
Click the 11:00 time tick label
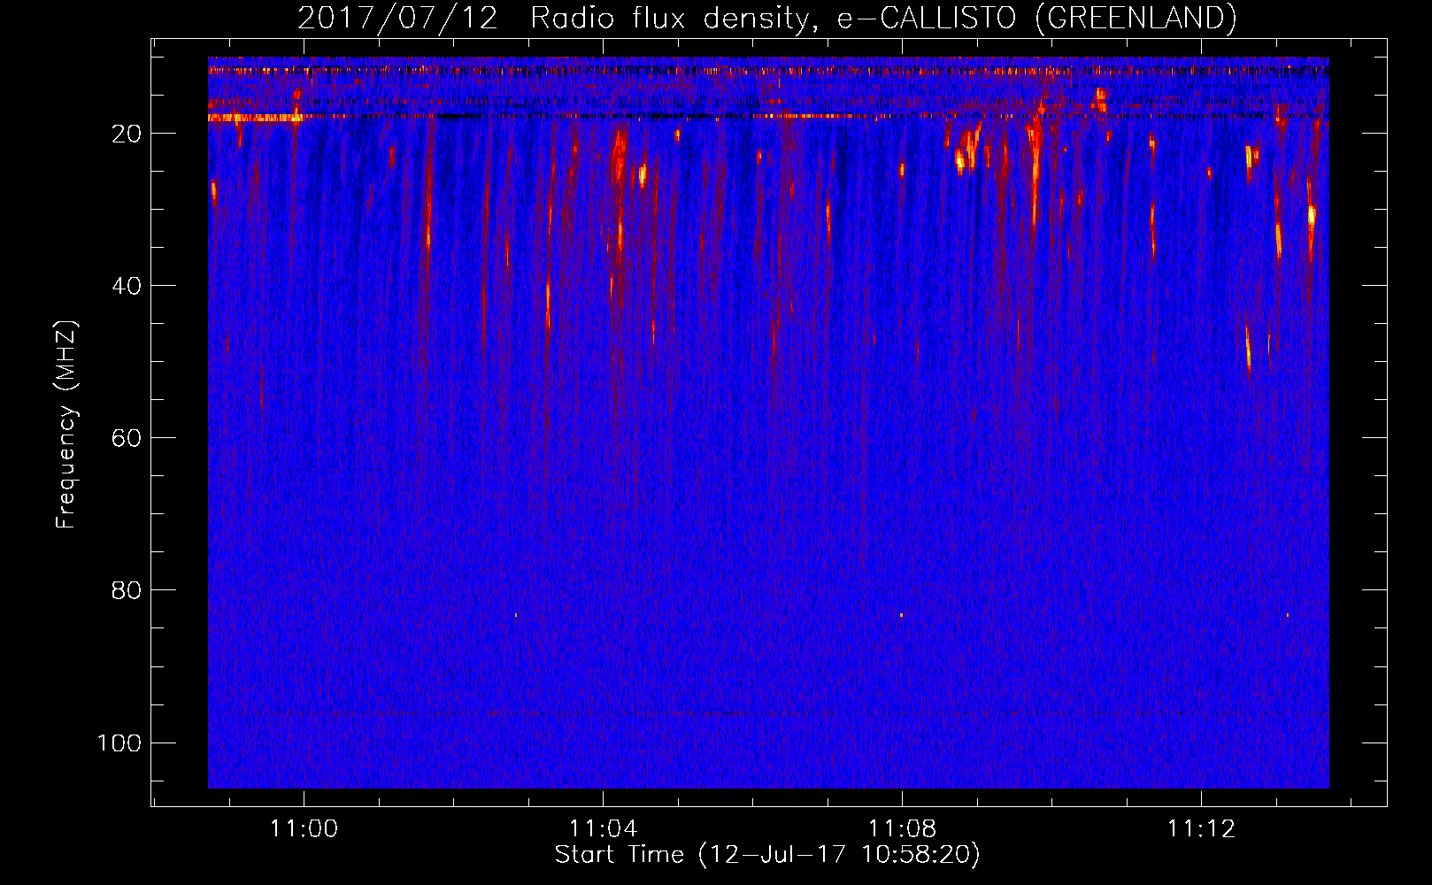pos(304,829)
